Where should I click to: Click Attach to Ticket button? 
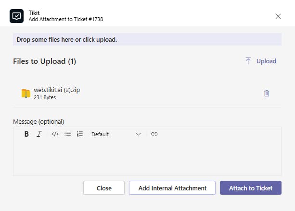(x=251, y=188)
